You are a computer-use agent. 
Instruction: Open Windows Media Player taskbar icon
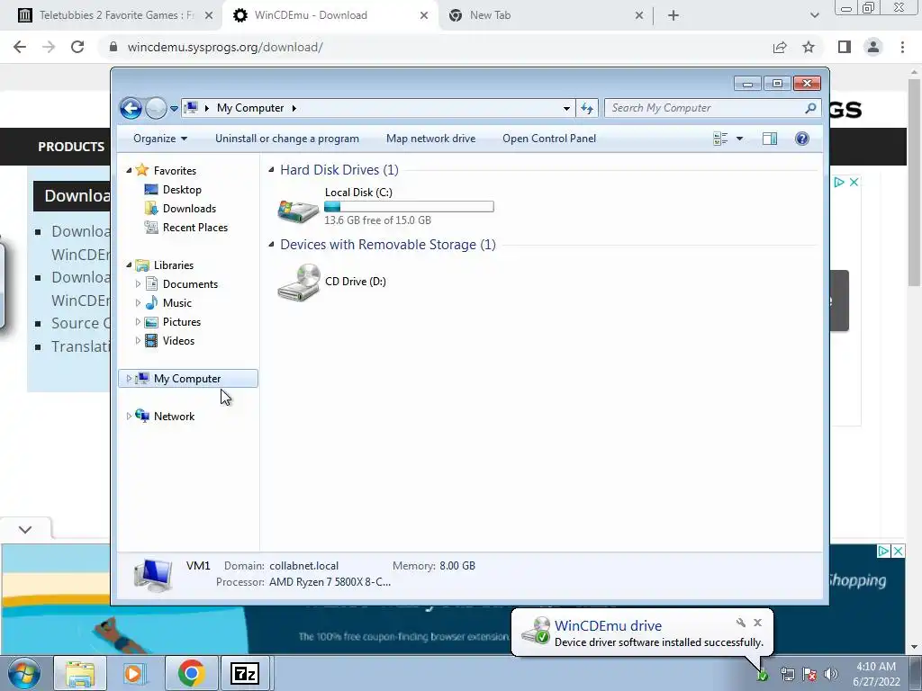[135, 673]
